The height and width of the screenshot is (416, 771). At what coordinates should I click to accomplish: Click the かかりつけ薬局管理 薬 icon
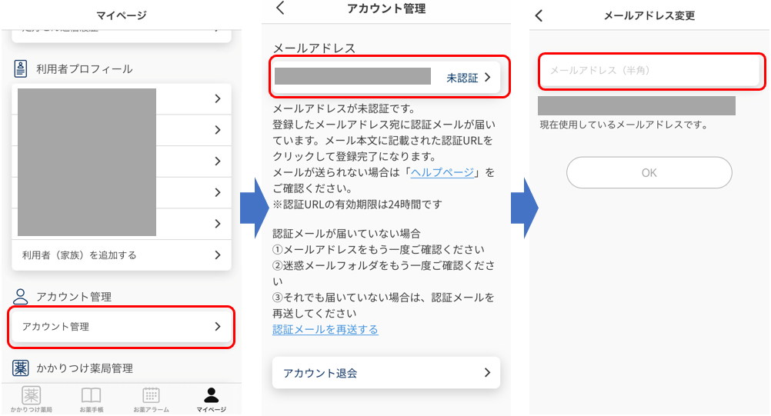(20, 368)
